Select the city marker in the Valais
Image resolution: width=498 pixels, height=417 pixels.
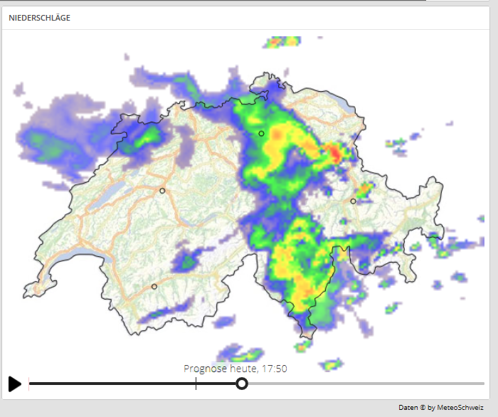[154, 287]
